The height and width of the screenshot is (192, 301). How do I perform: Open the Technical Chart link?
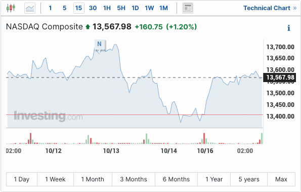(x=270, y=8)
